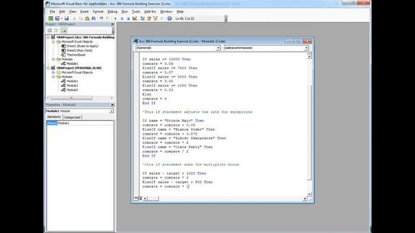Open the Insert menu
The height and width of the screenshot is (233, 415).
pyautogui.click(x=84, y=12)
